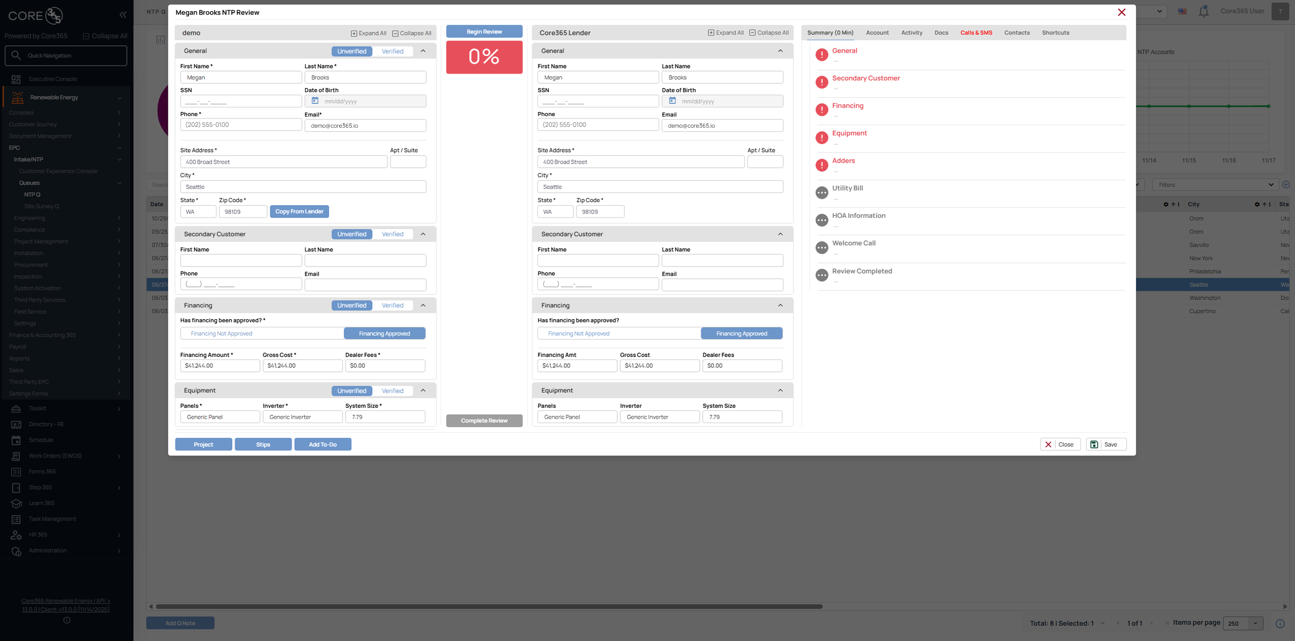Collapse the demo Secondary Customer section
Image resolution: width=1295 pixels, height=641 pixels.
coord(423,234)
